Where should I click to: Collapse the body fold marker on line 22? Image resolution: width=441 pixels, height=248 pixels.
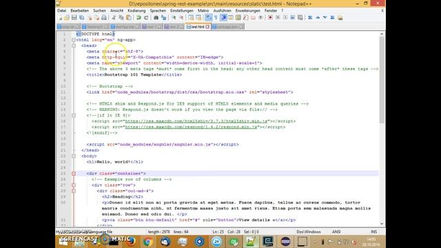pos(74,156)
